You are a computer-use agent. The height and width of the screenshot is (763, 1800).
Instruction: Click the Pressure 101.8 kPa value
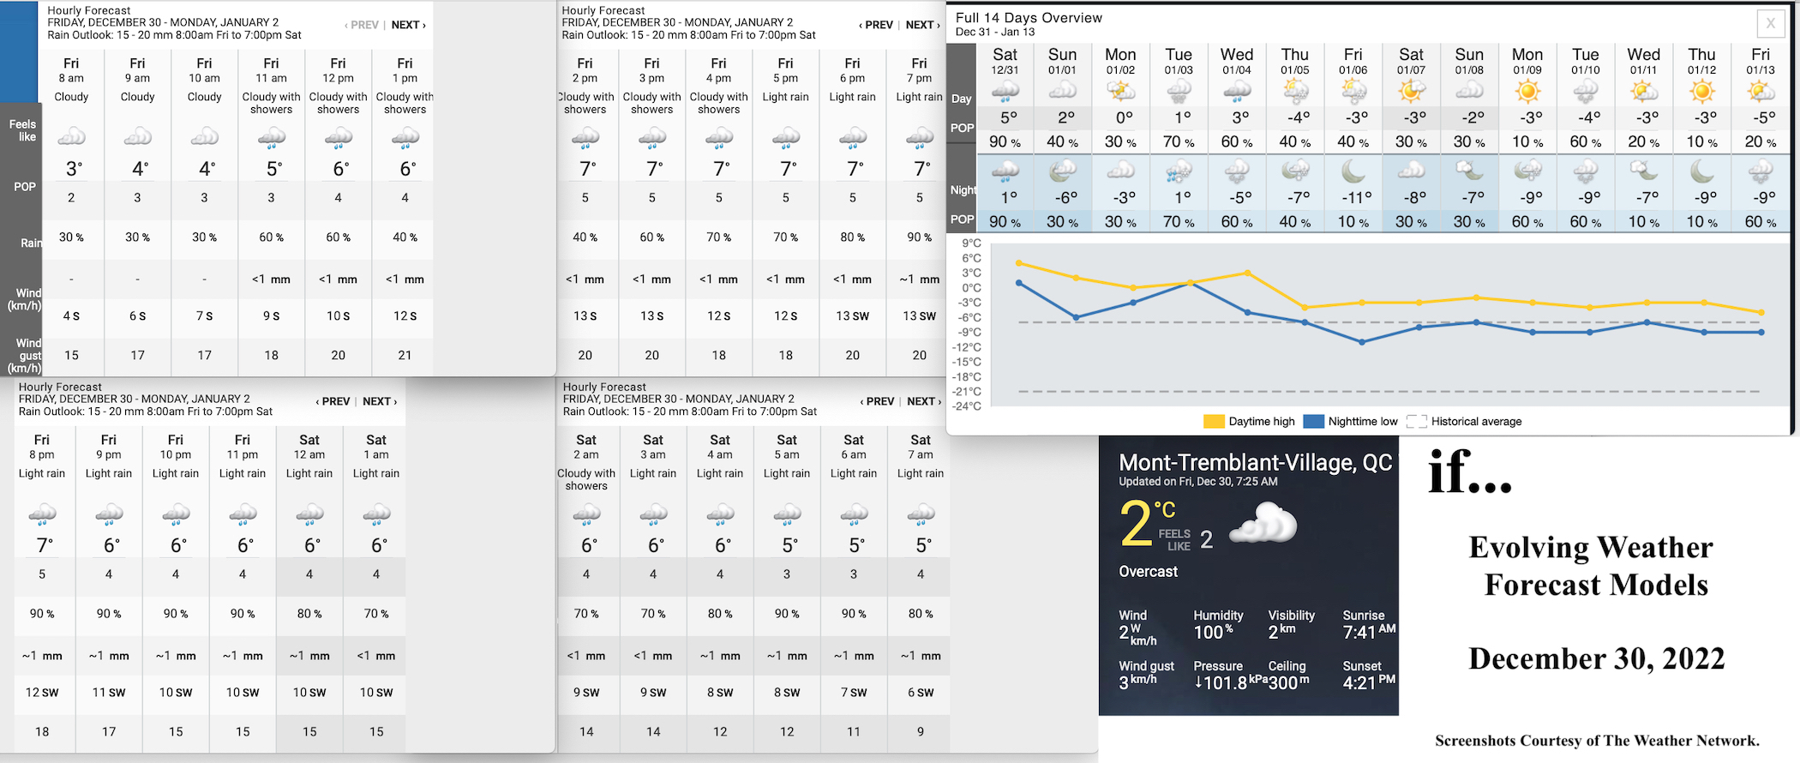pyautogui.click(x=1230, y=682)
